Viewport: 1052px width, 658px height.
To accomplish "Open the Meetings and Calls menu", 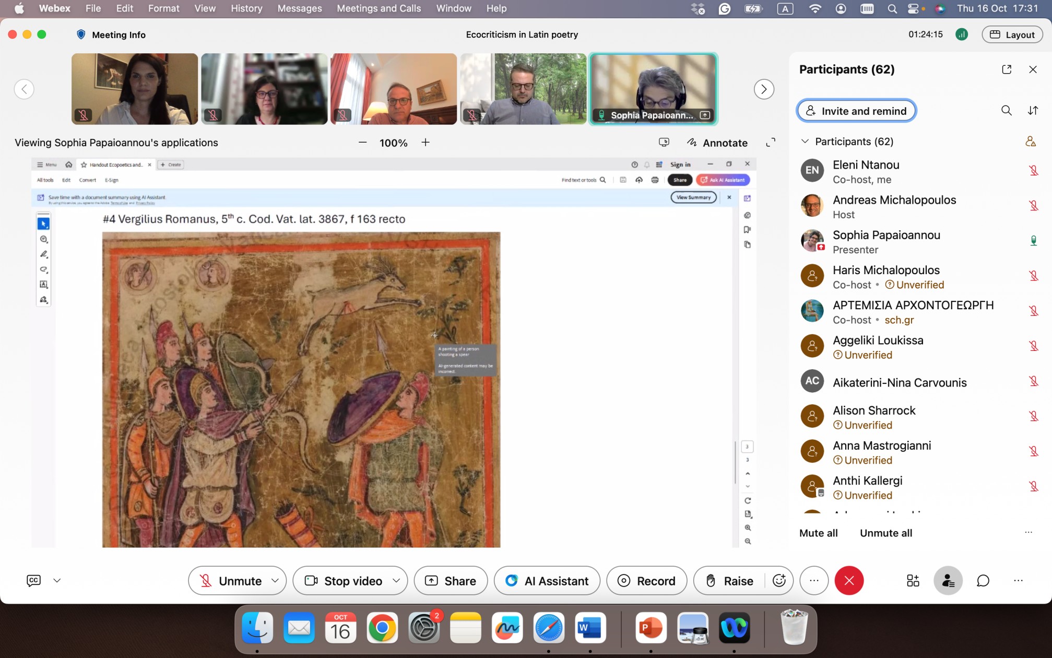I will click(x=379, y=8).
